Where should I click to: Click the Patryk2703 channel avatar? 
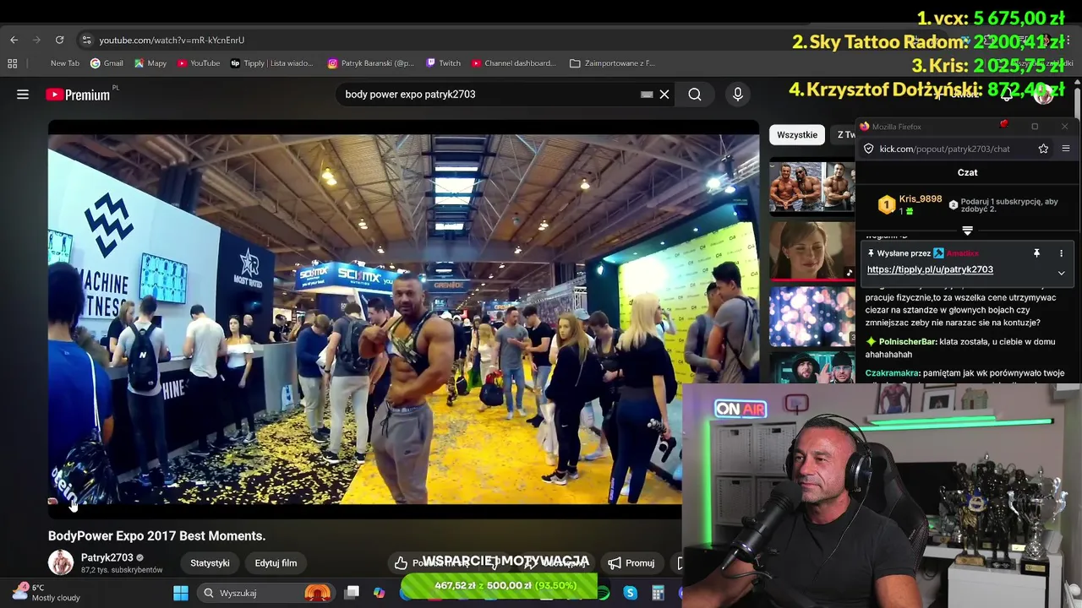click(x=61, y=562)
